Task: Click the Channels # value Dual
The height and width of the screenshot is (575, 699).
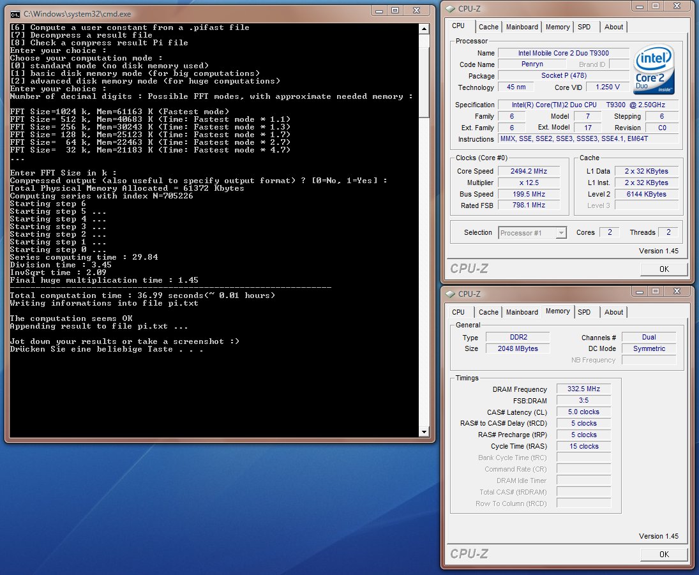Action: [649, 338]
